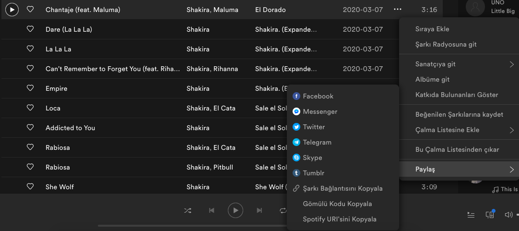Play the Chantaje track with row play button
Image resolution: width=519 pixels, height=231 pixels.
pos(12,9)
